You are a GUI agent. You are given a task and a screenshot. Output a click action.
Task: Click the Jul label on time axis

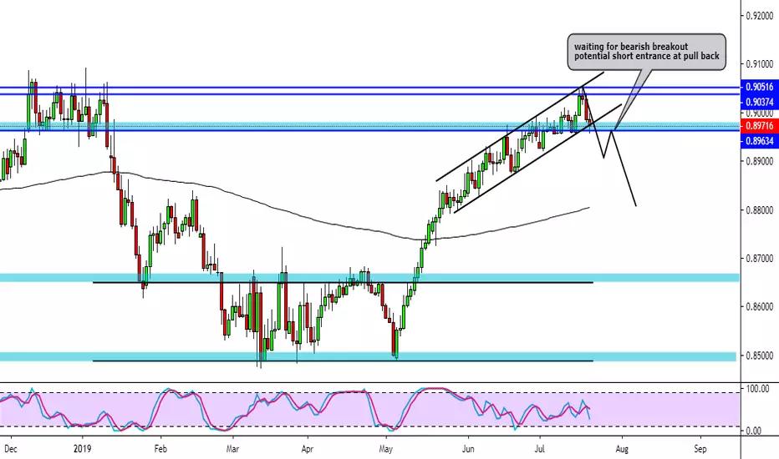[x=540, y=449]
